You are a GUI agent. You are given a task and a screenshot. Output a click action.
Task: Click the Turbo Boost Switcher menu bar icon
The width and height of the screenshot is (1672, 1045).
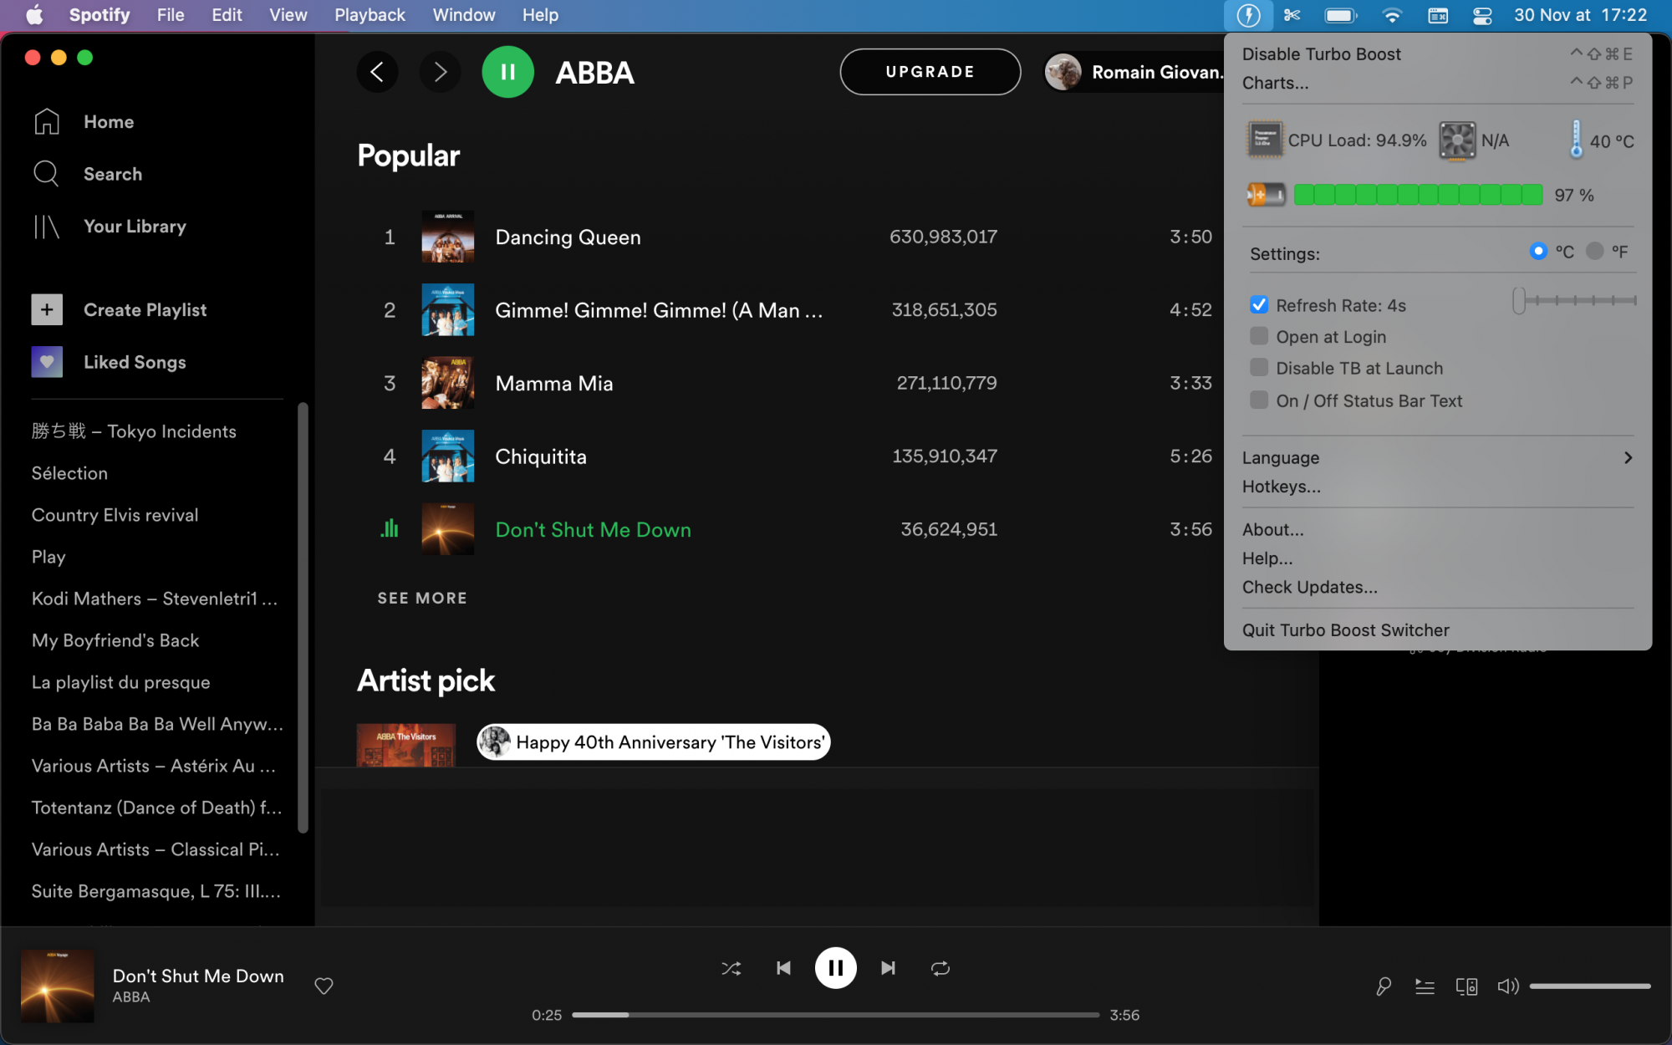pos(1248,15)
